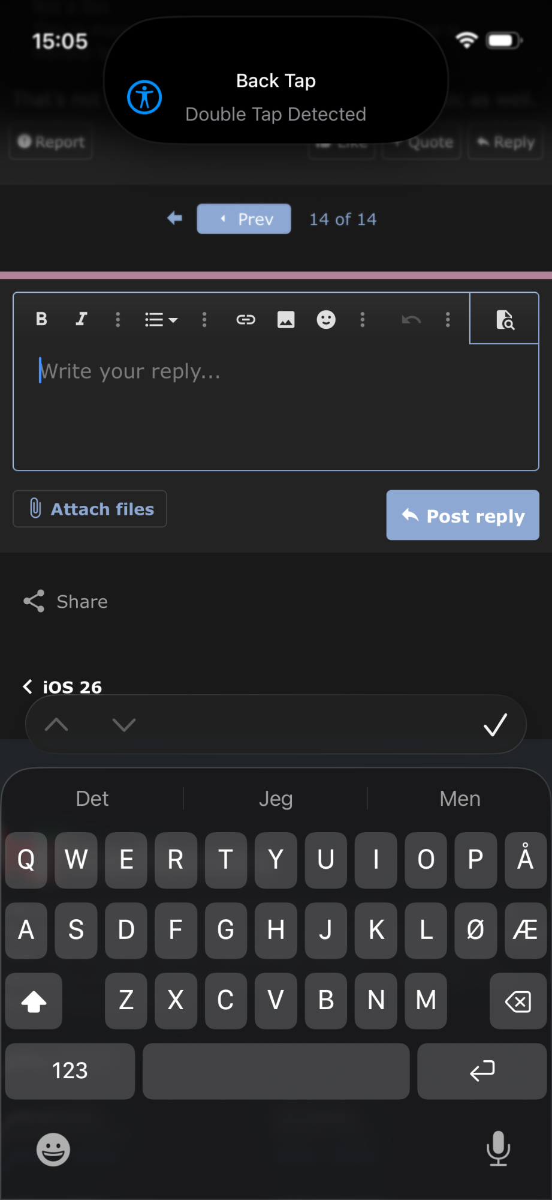Image resolution: width=552 pixels, height=1200 pixels.
Task: Toggle italic formatting in reply editor
Action: [x=82, y=319]
